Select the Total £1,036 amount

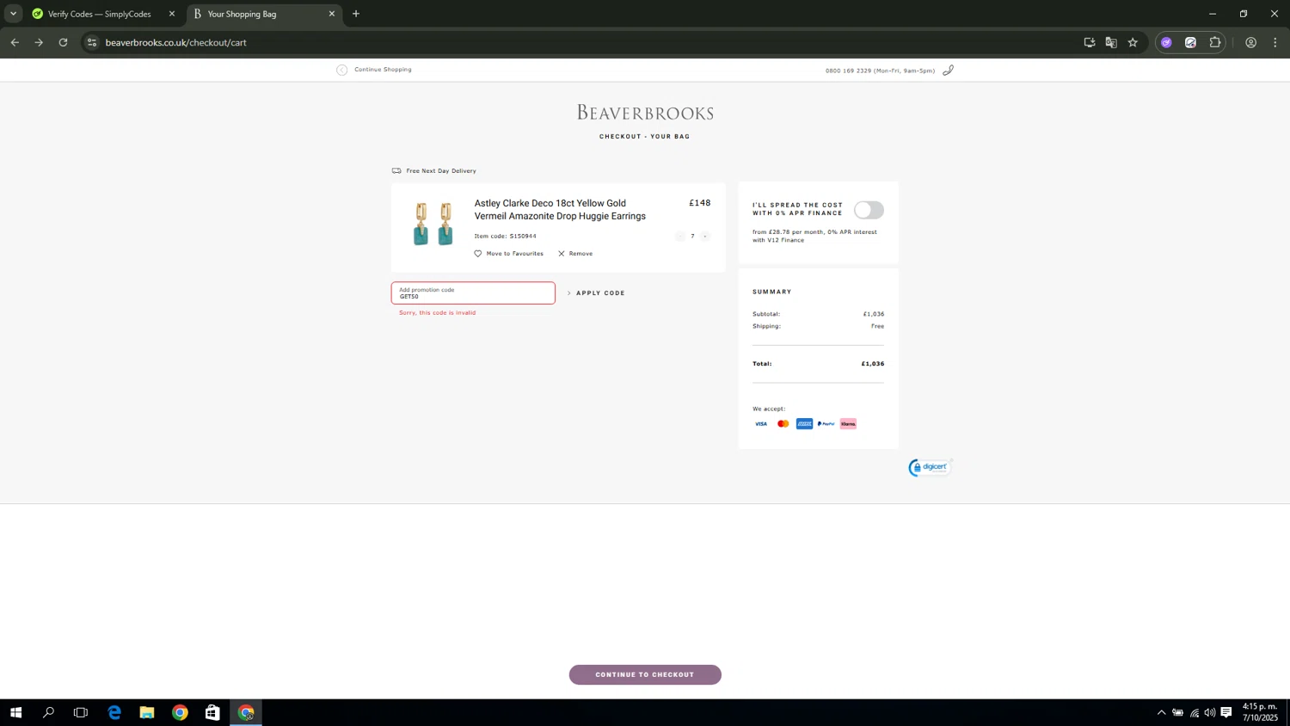pyautogui.click(x=873, y=364)
